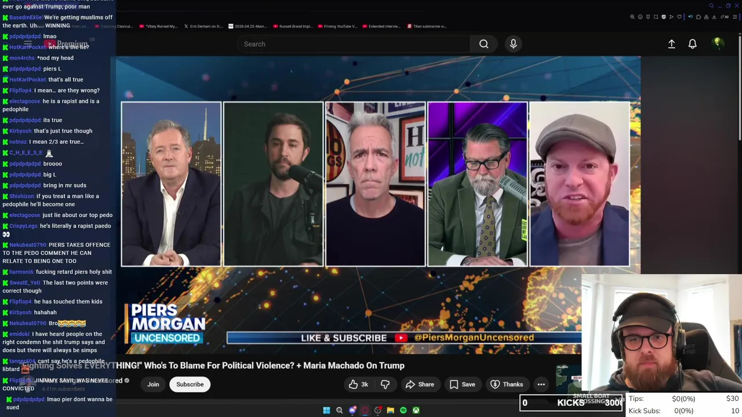
Task: Open the YouTube account avatar menu
Action: pos(718,43)
